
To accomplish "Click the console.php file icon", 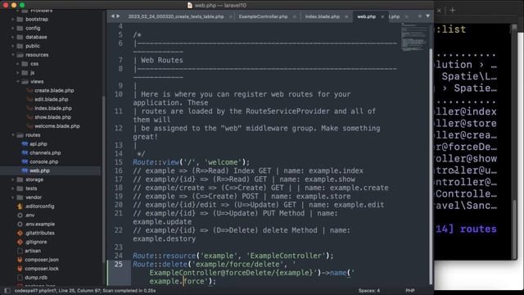I will tap(25, 162).
